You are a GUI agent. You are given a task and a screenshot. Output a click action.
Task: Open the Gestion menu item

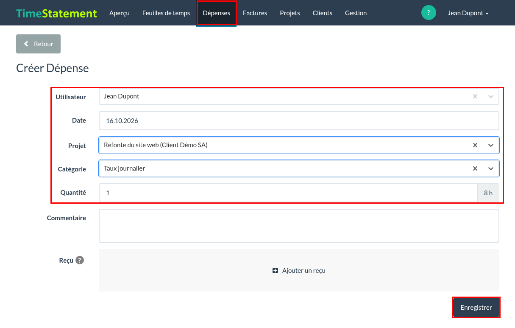tap(356, 13)
